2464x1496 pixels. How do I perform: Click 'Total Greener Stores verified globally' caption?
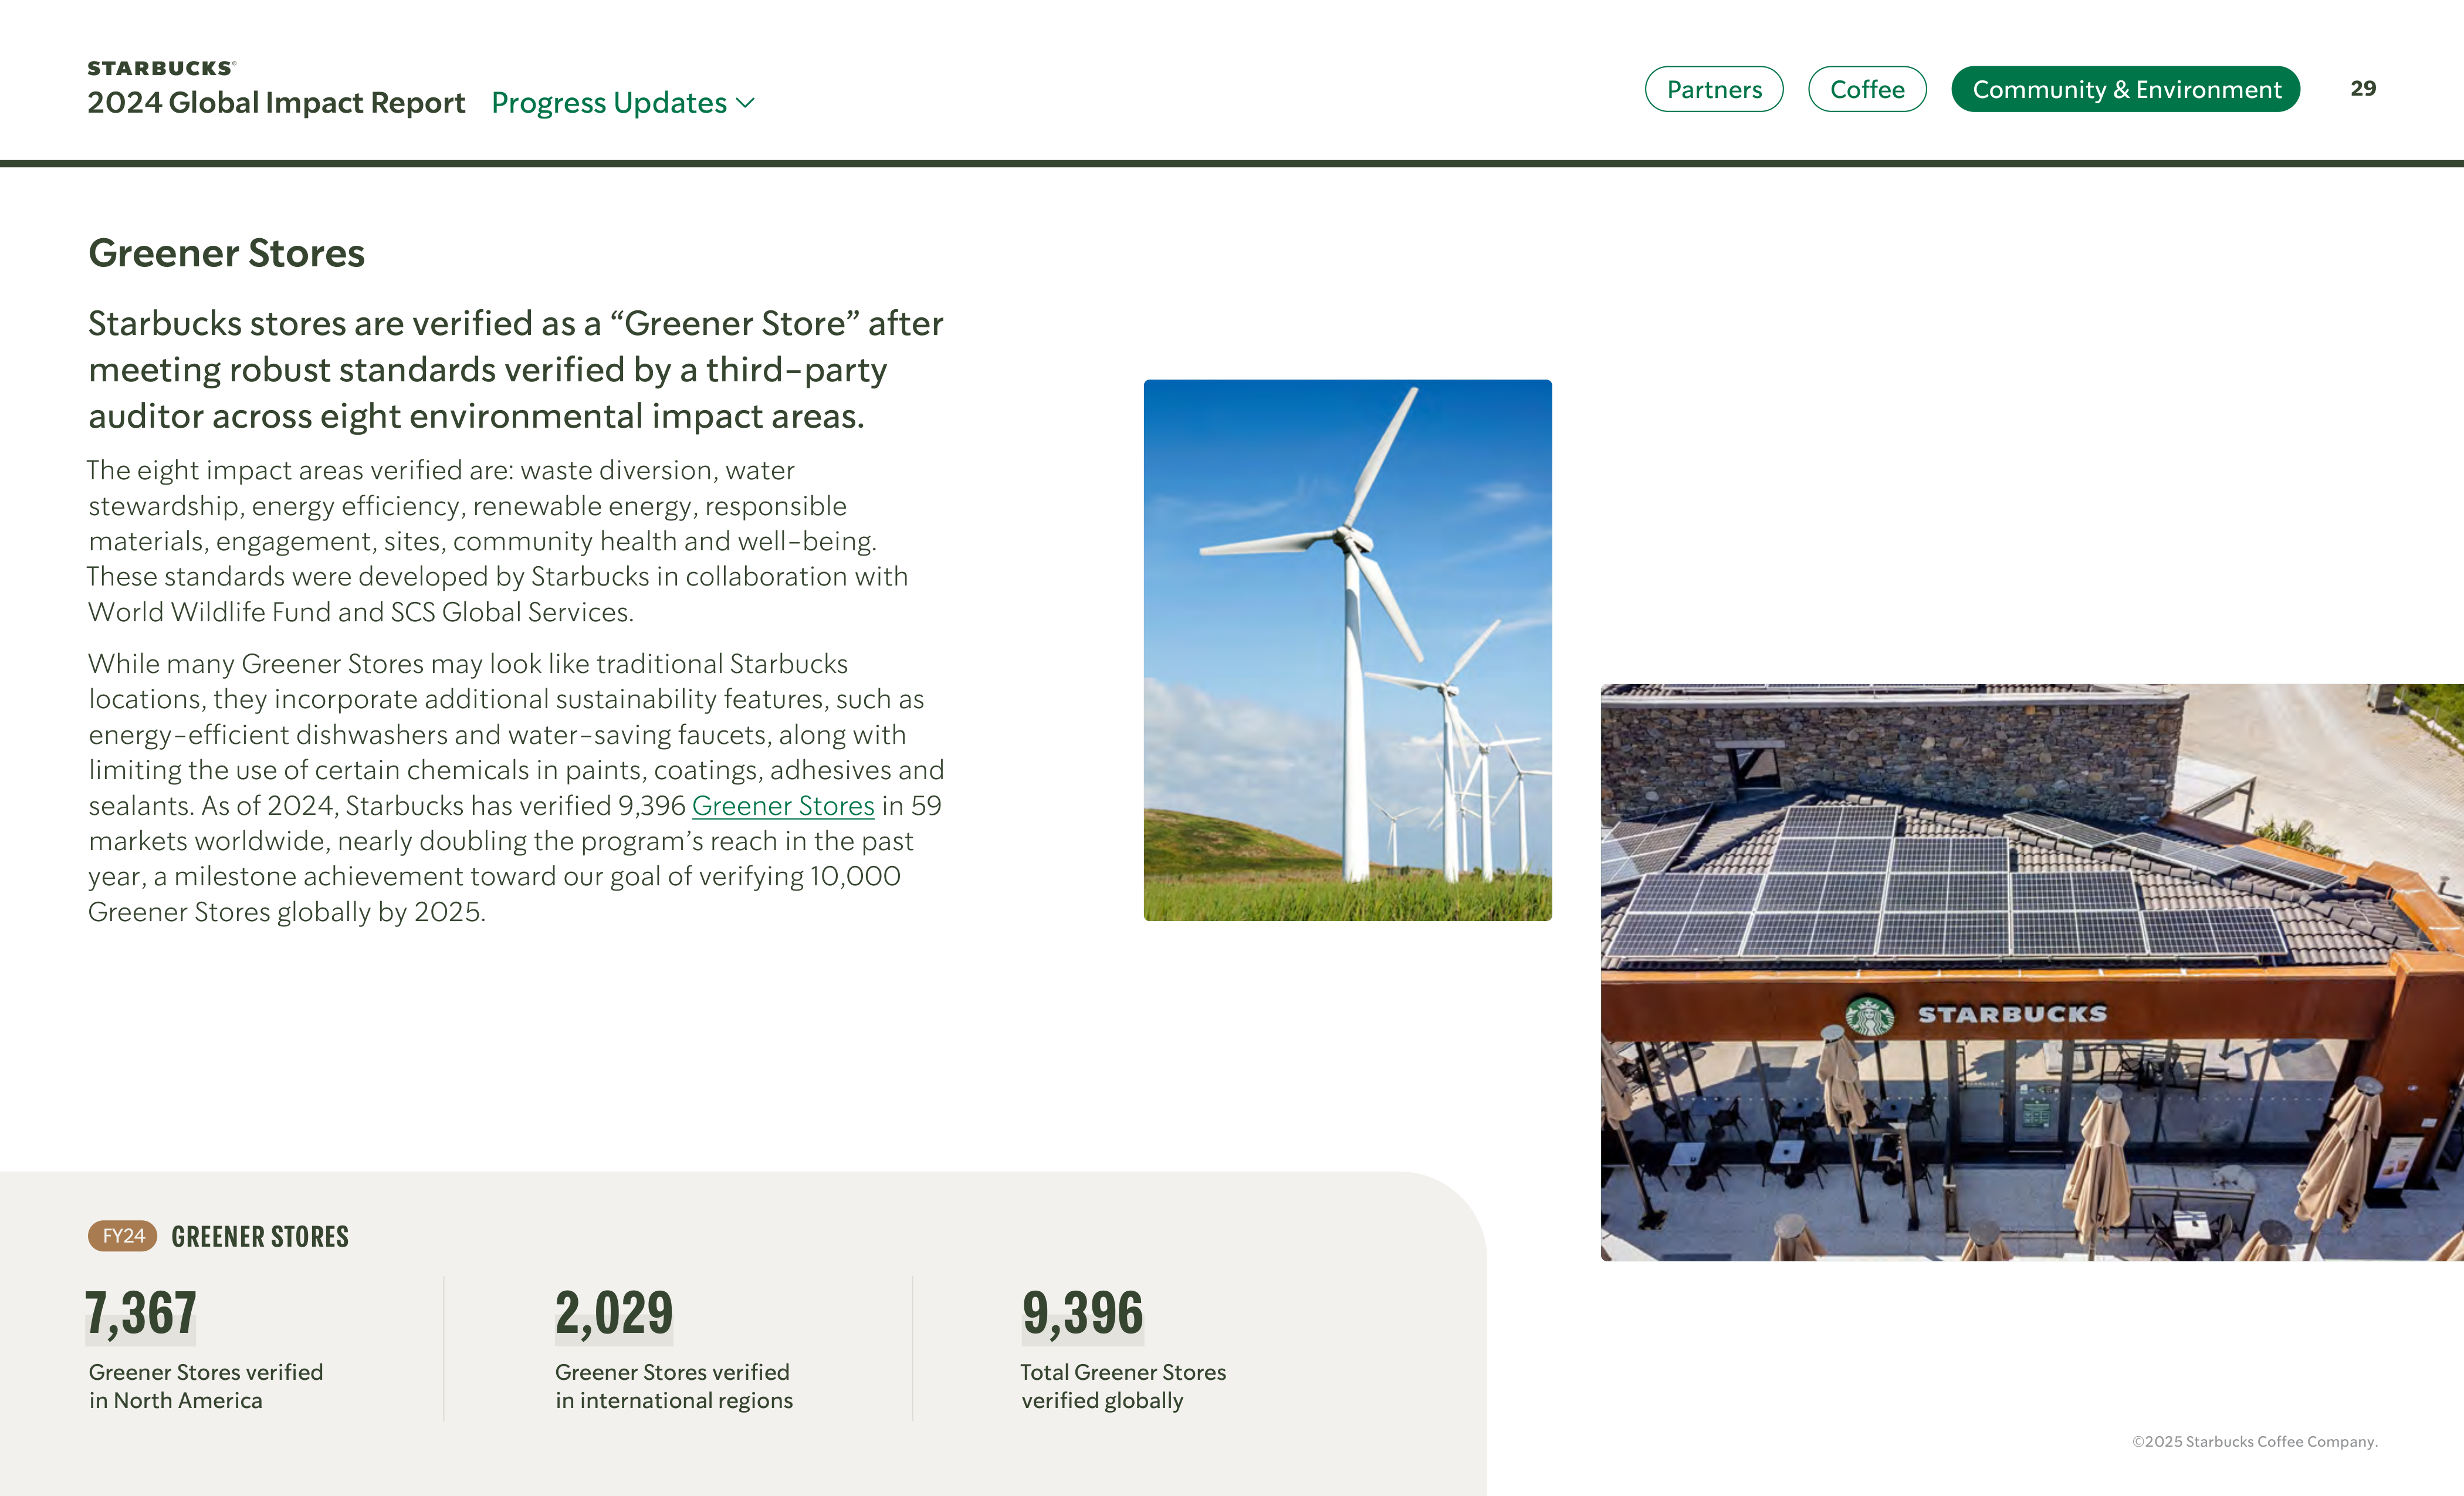1123,1386
